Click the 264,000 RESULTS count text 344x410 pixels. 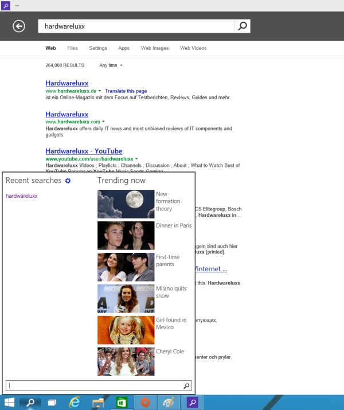(65, 65)
